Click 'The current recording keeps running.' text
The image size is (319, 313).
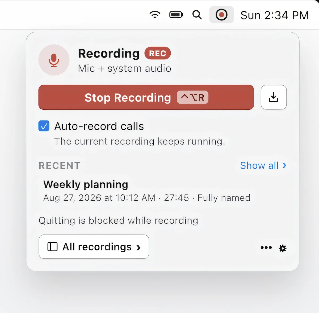[140, 141]
